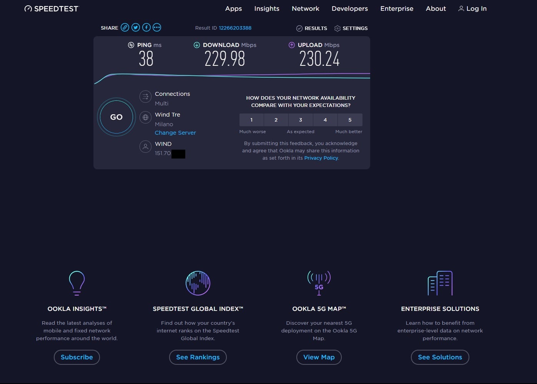Click the upload arrow icon
Screen dimensions: 537x384
coord(292,45)
